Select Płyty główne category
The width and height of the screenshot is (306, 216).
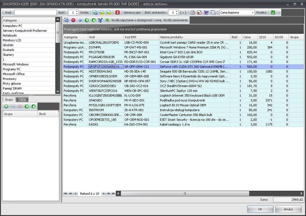[x=29, y=84]
